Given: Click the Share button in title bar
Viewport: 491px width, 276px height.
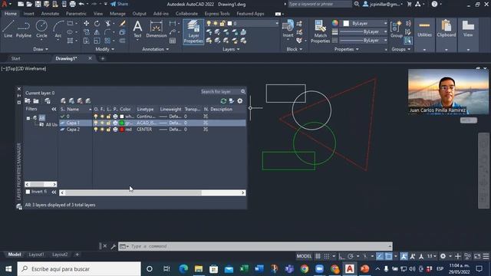Looking at the screenshot, I should (120, 4).
